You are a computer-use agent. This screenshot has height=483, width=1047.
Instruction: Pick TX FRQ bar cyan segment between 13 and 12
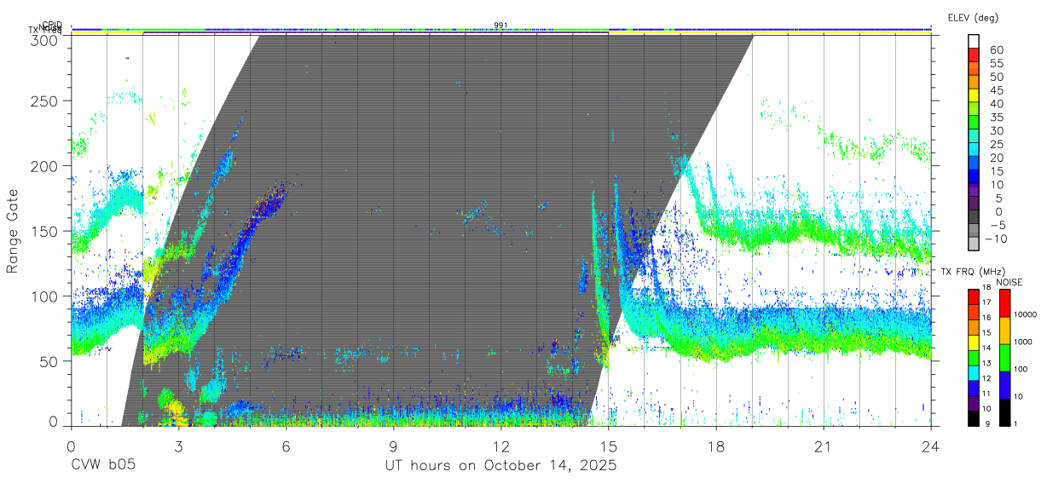pyautogui.click(x=975, y=371)
